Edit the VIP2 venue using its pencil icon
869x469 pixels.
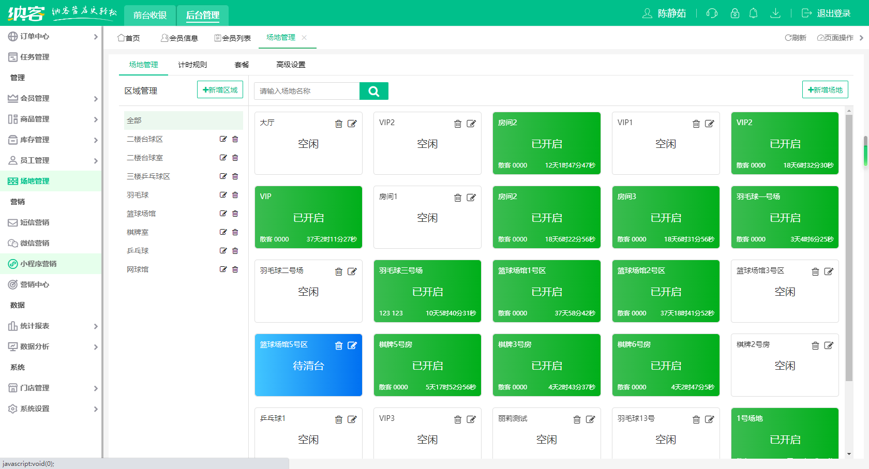pyautogui.click(x=471, y=124)
